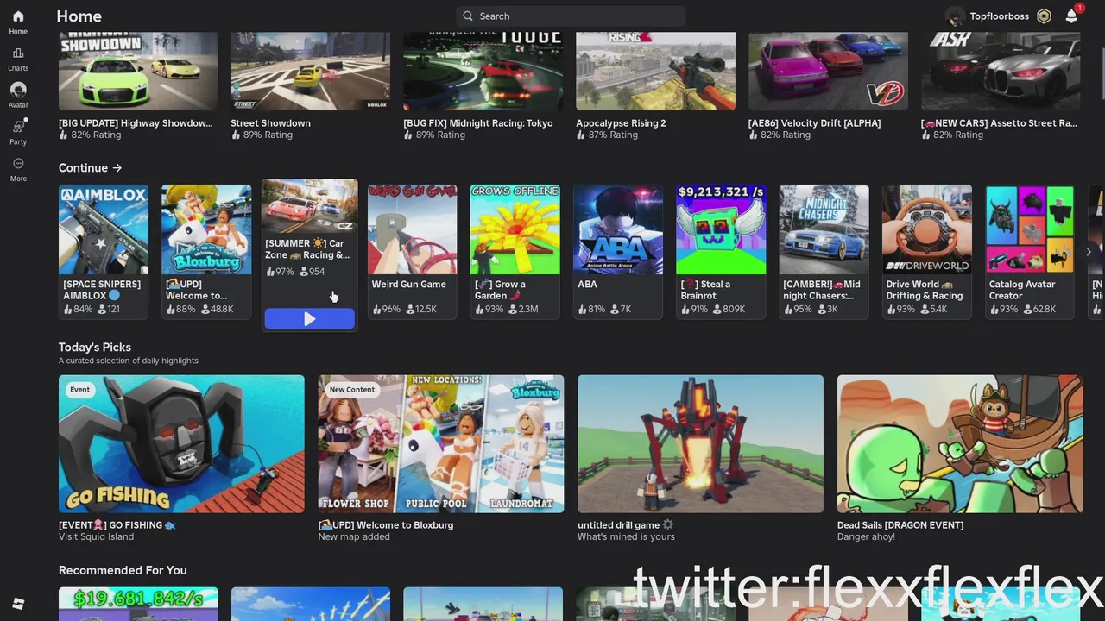Click the 'Today's Picks' heading
Viewport: 1105px width, 621px height.
click(x=95, y=348)
